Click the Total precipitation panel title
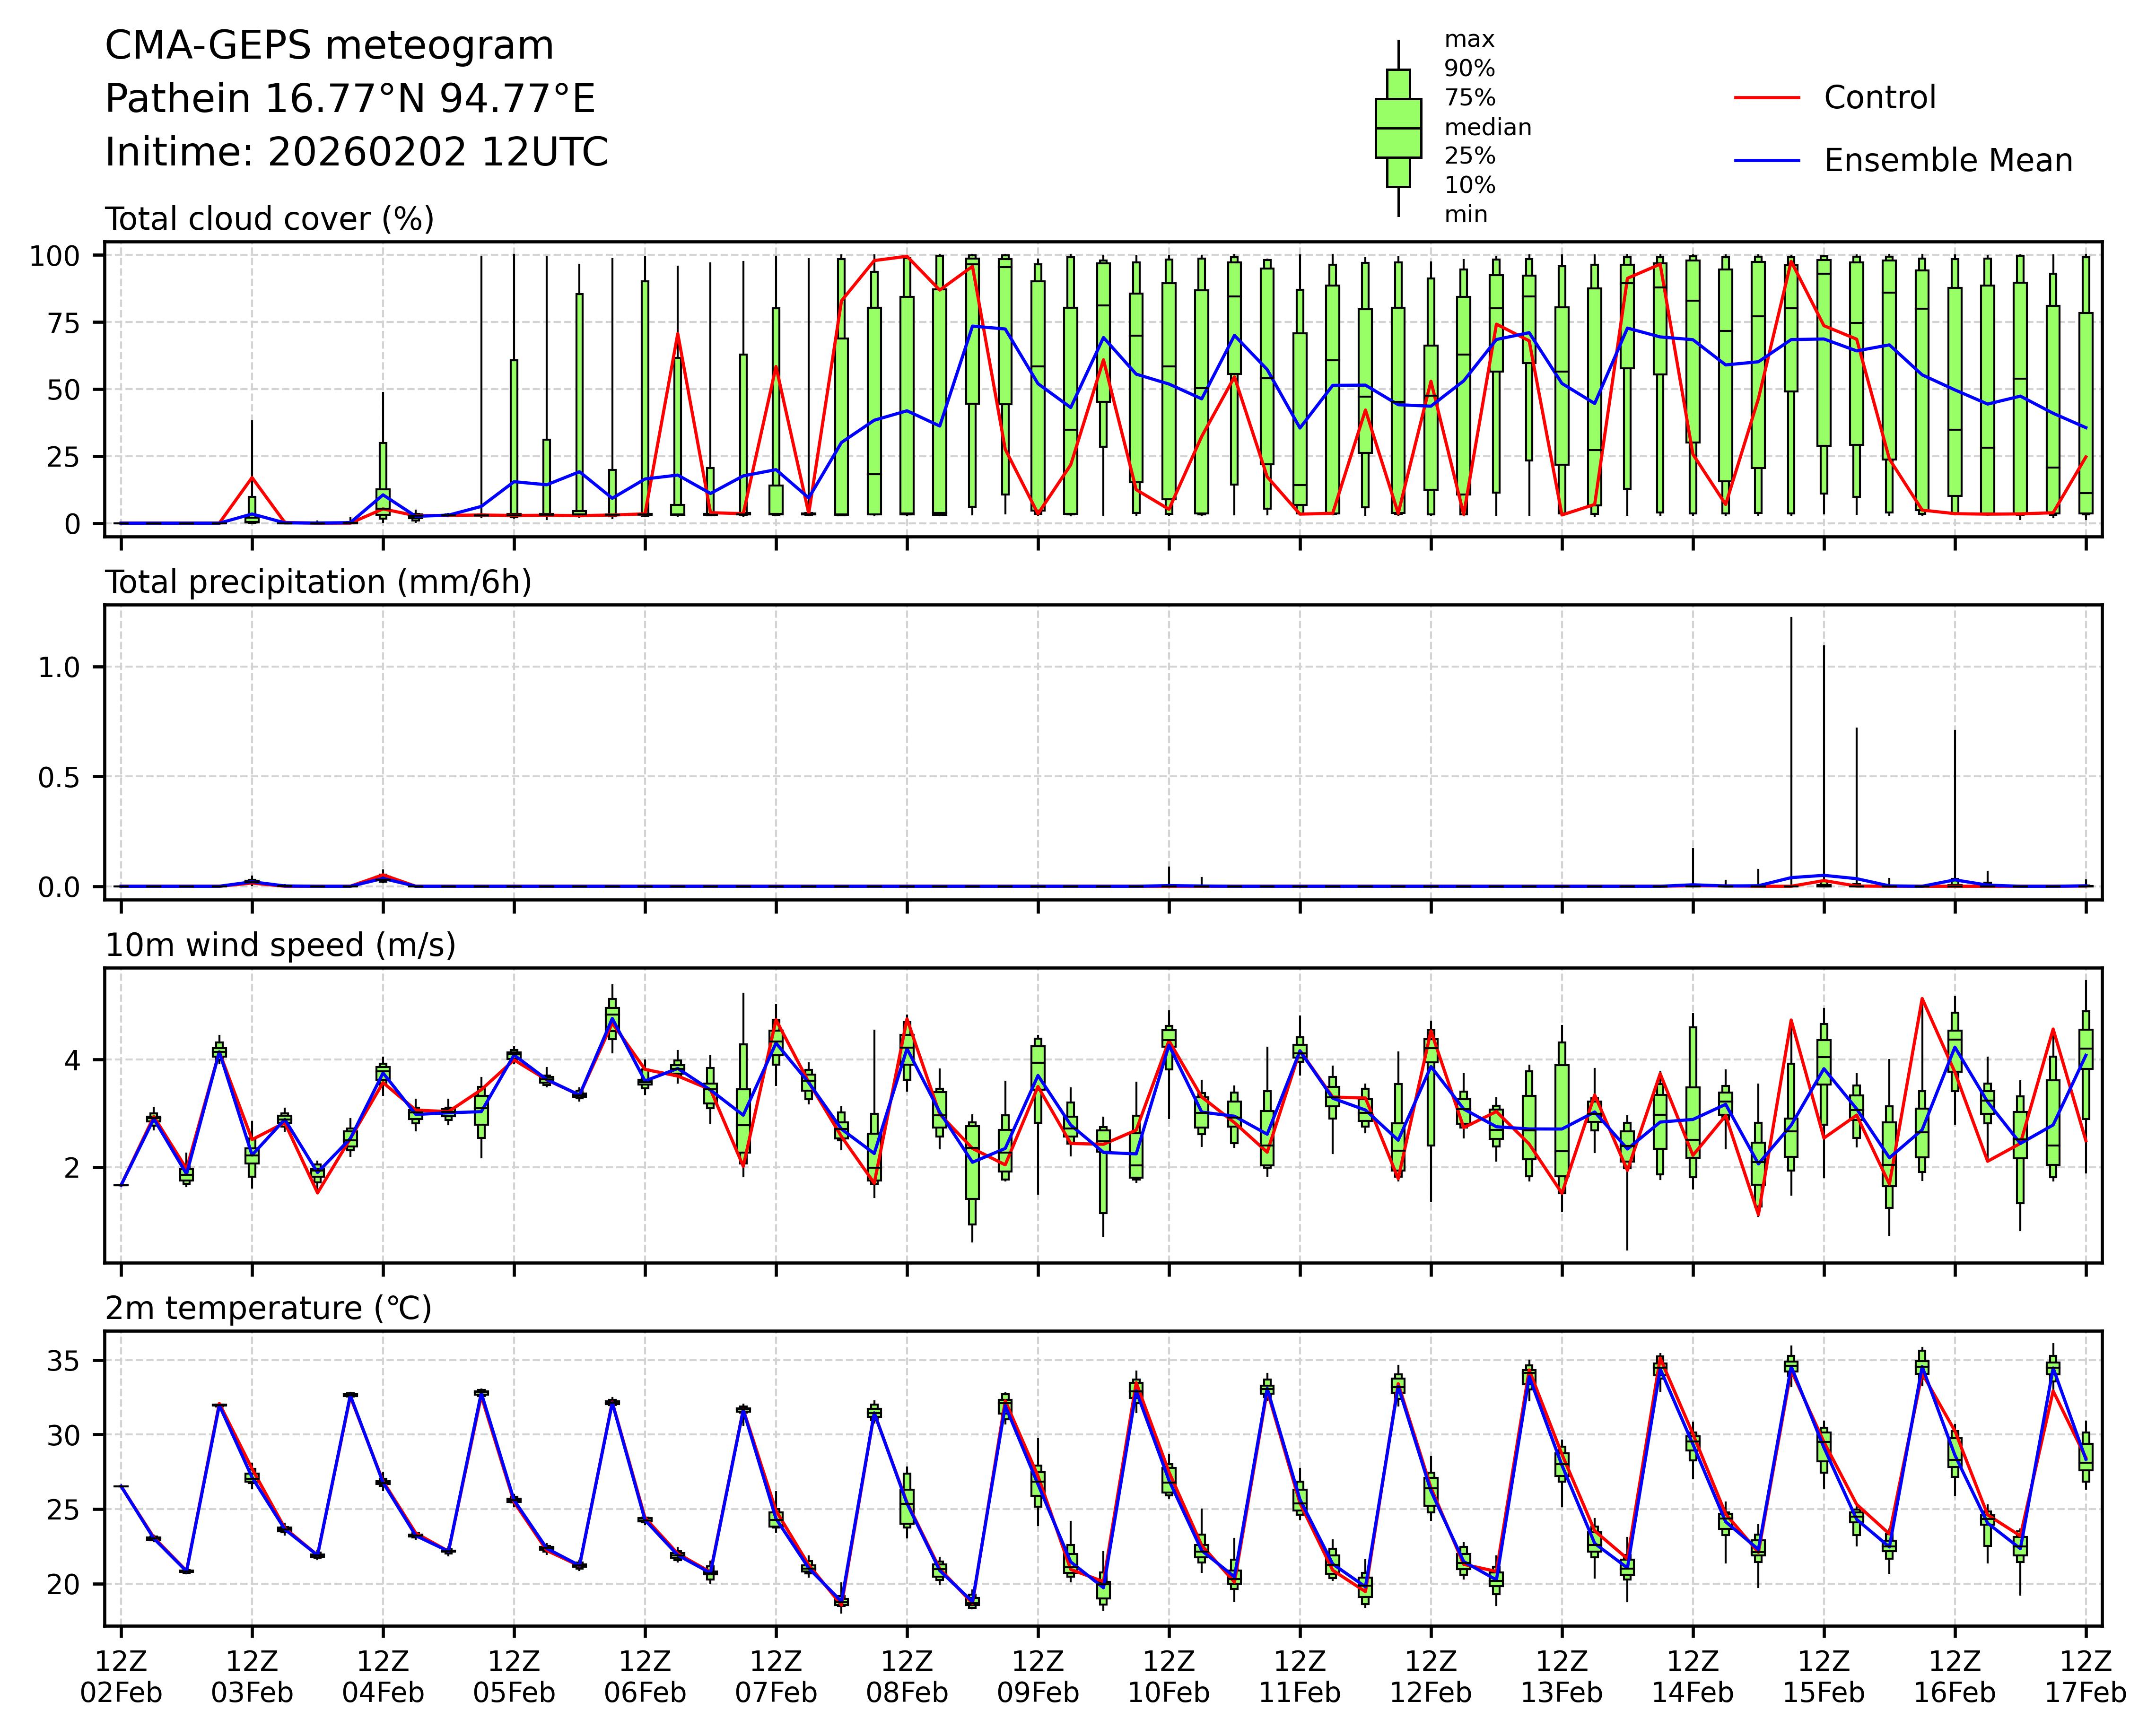The width and height of the screenshot is (2156, 1736). pyautogui.click(x=318, y=582)
